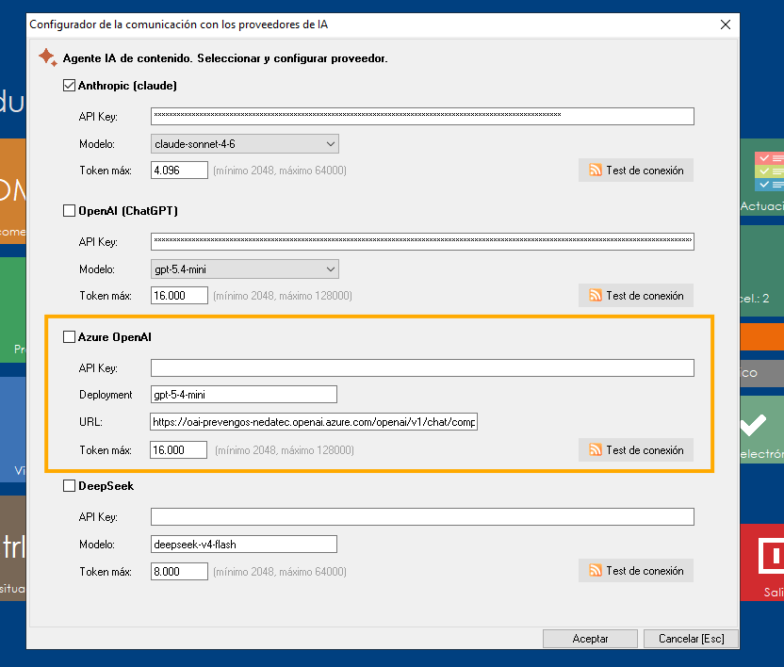This screenshot has width=784, height=667.
Task: Run Test de conexión for Azure OpenAI
Action: [635, 450]
